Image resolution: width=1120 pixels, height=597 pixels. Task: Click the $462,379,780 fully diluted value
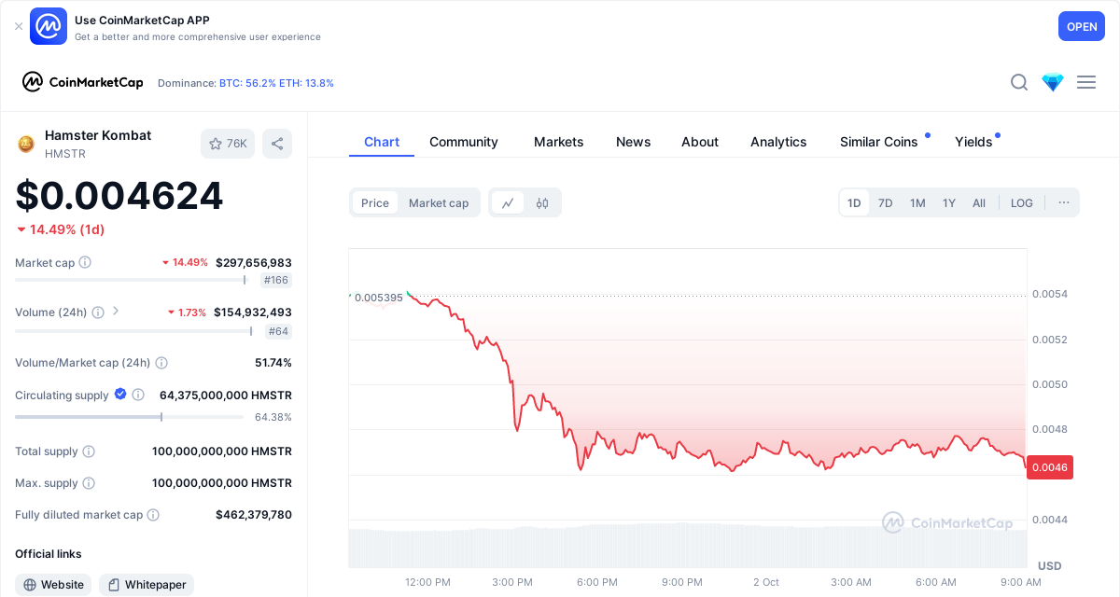[x=254, y=515]
